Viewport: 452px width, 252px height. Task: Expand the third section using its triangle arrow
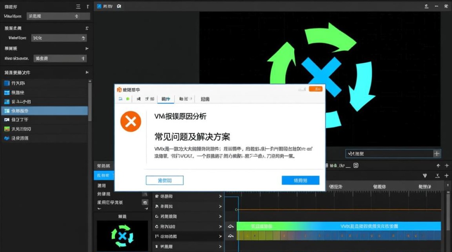pyautogui.click(x=87, y=49)
